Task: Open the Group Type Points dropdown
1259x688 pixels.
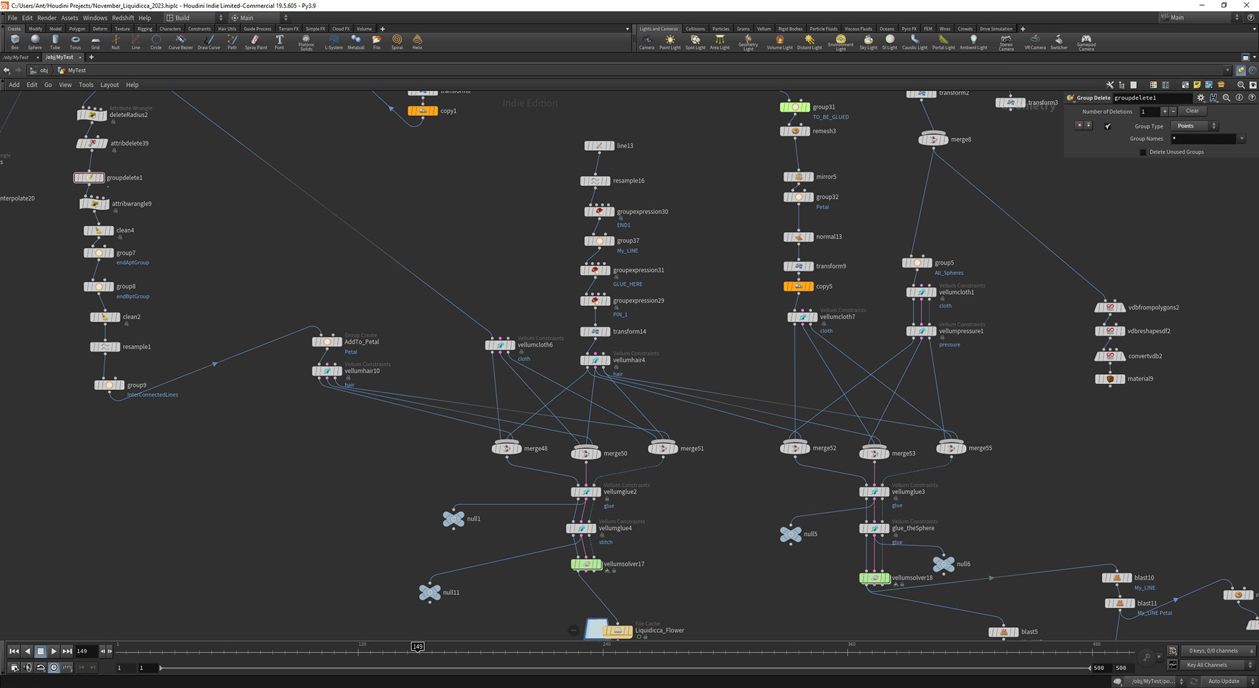Action: 1194,126
